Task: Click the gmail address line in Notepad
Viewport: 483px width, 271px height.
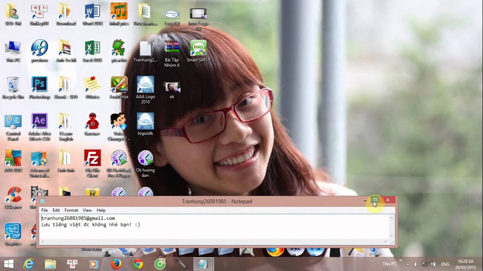Action: coord(78,218)
